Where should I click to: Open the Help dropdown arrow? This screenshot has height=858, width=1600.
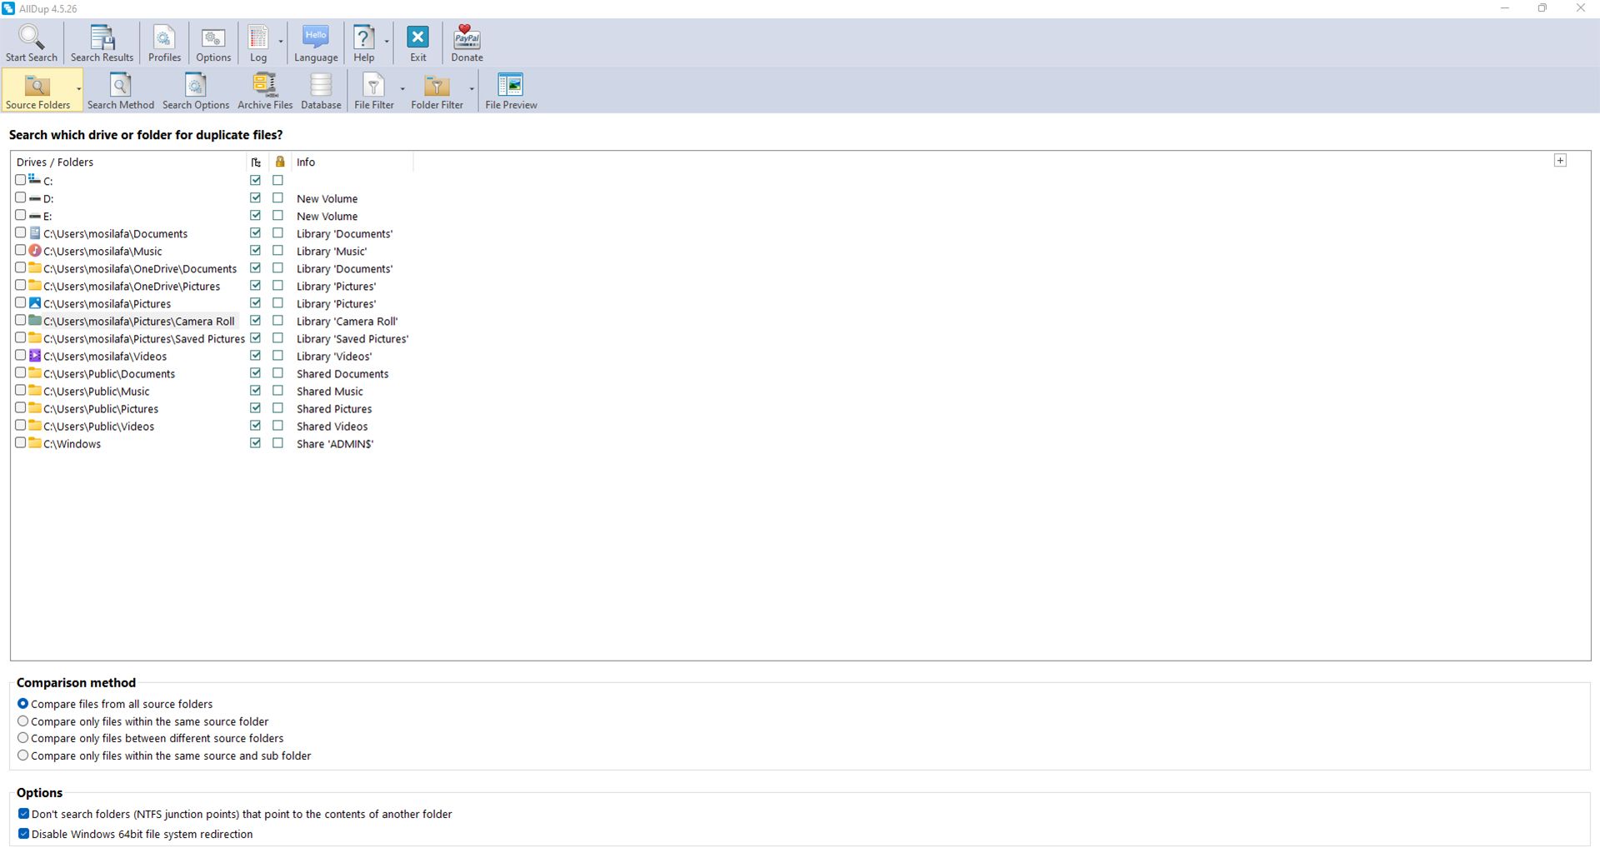387,42
